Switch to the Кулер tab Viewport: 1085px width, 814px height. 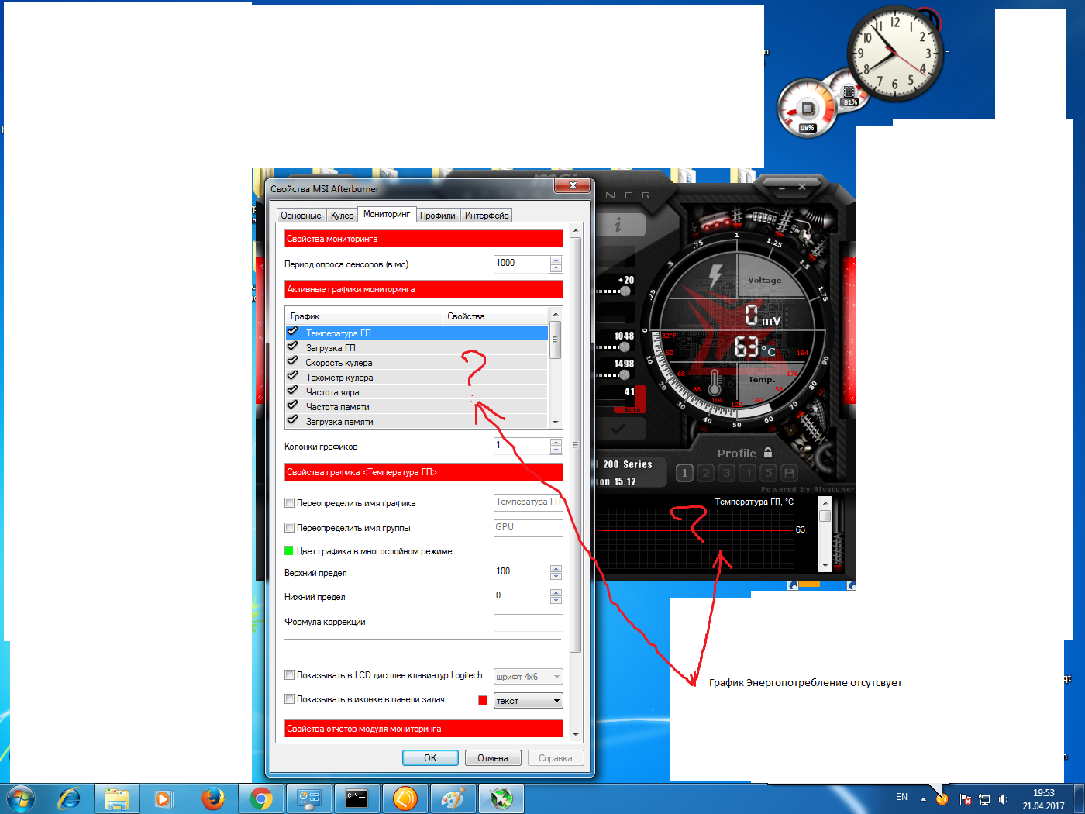[342, 216]
